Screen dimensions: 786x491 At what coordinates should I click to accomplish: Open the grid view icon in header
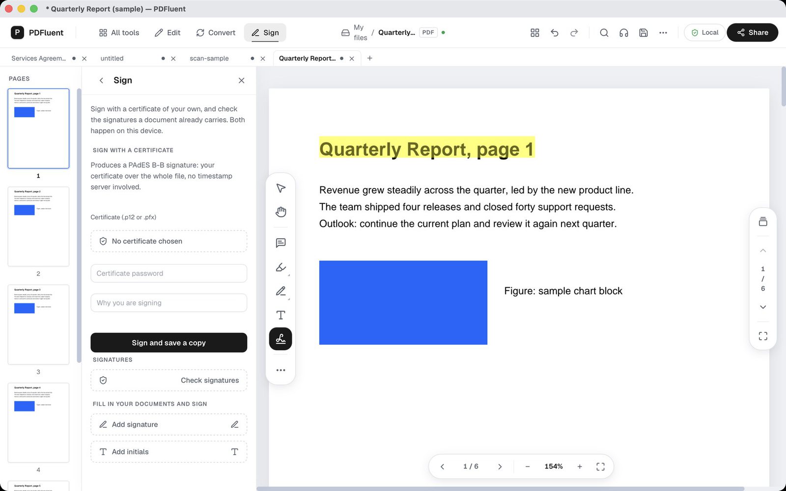coord(535,33)
